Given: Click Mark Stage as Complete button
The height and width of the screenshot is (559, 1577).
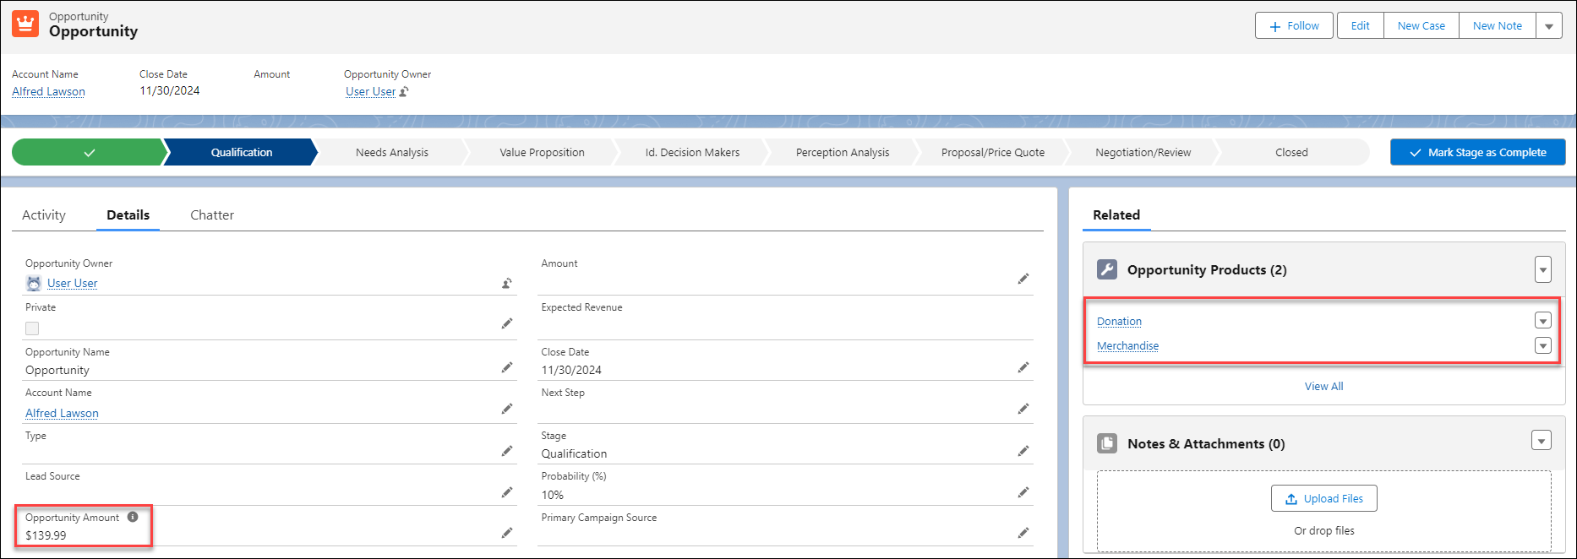Looking at the screenshot, I should click(1477, 153).
